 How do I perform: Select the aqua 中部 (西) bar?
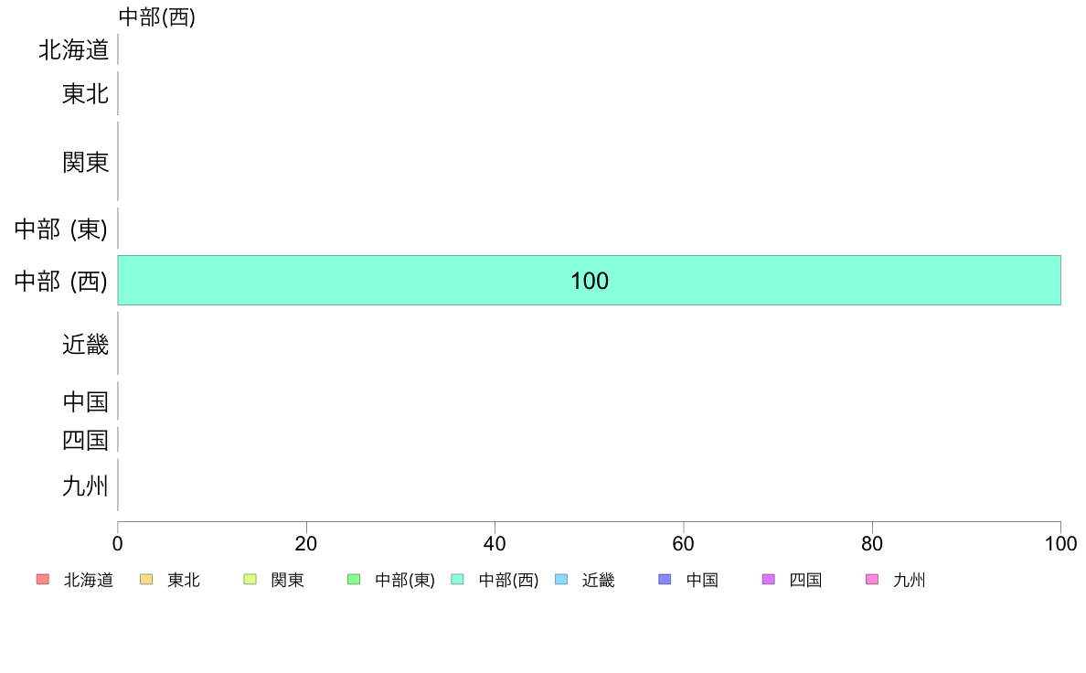(366, 281)
